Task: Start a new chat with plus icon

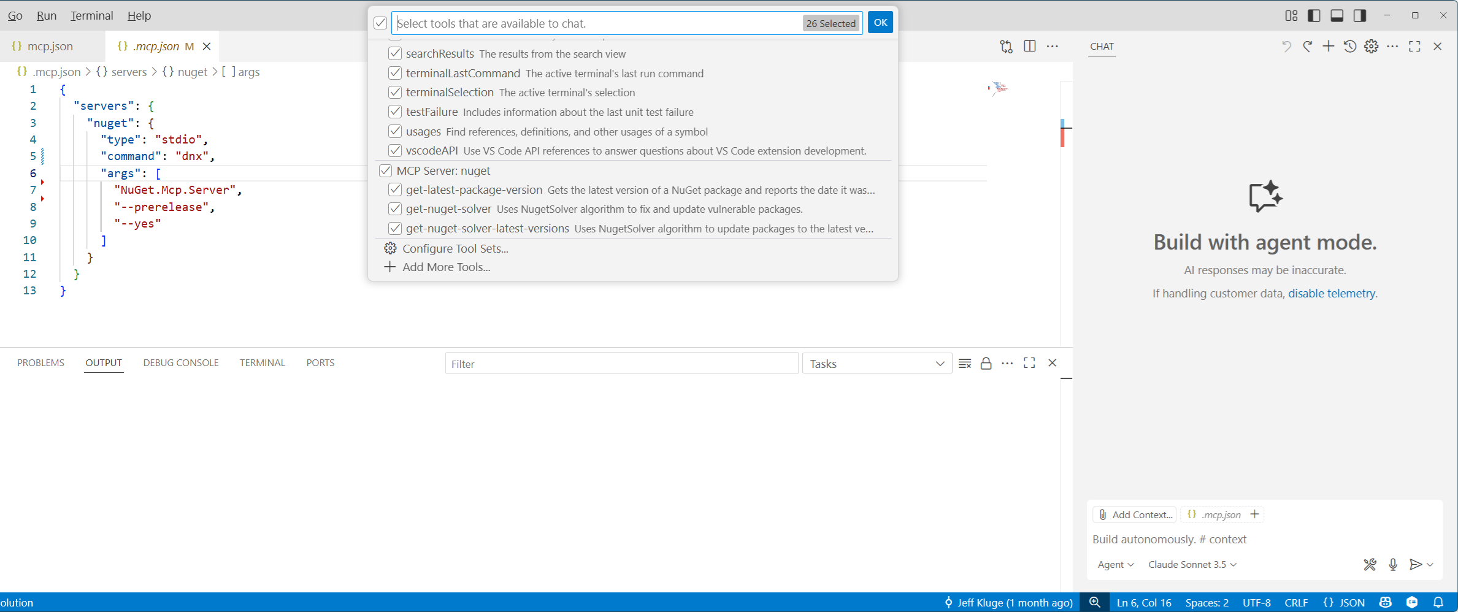Action: [1328, 46]
